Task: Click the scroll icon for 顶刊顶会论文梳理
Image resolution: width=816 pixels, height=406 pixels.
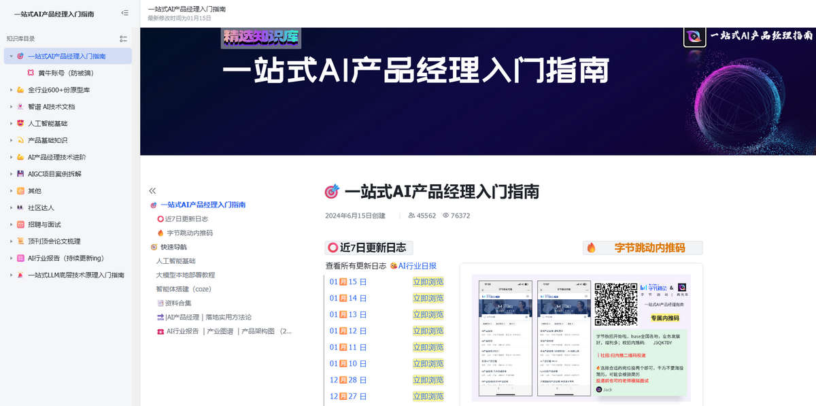Action: point(20,241)
